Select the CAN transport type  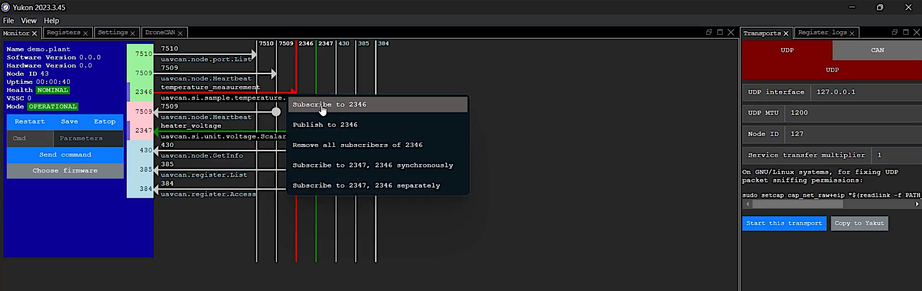pyautogui.click(x=877, y=50)
